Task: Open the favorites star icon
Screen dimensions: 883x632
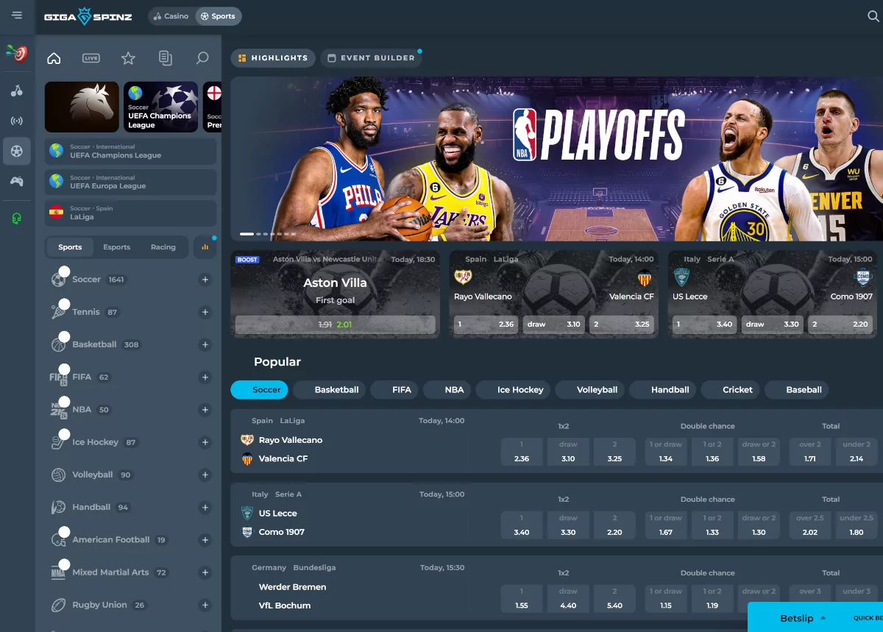Action: pos(128,59)
